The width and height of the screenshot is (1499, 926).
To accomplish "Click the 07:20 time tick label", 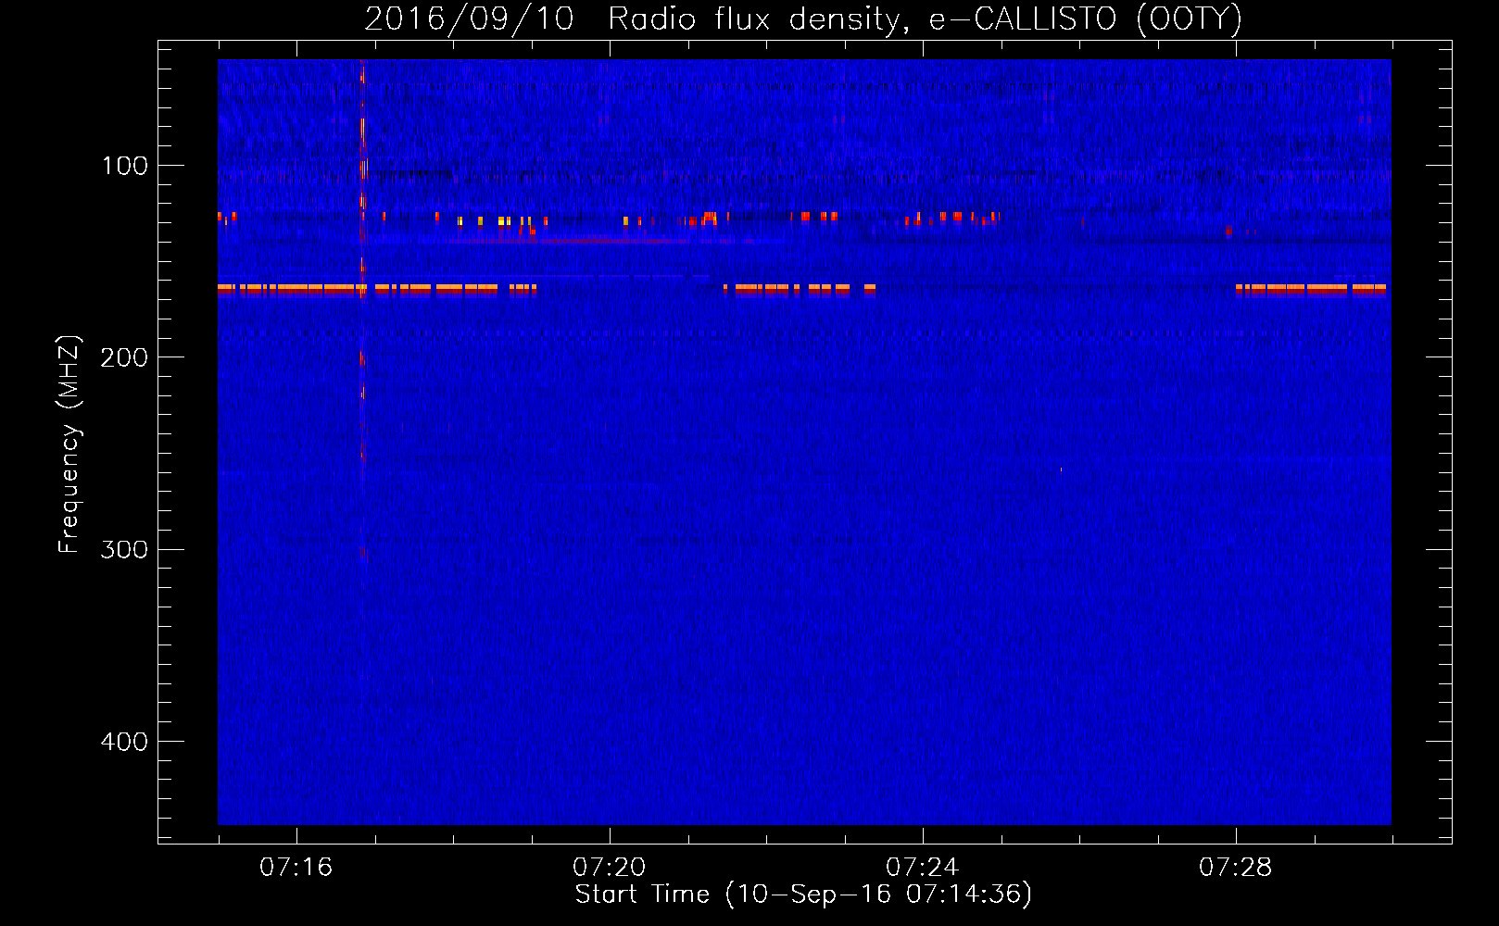I will (610, 868).
